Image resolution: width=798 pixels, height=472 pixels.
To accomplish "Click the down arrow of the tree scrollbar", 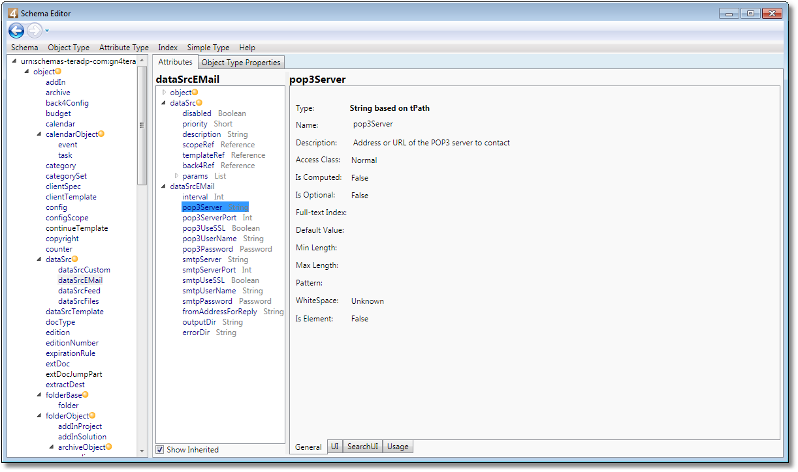I will coord(142,450).
